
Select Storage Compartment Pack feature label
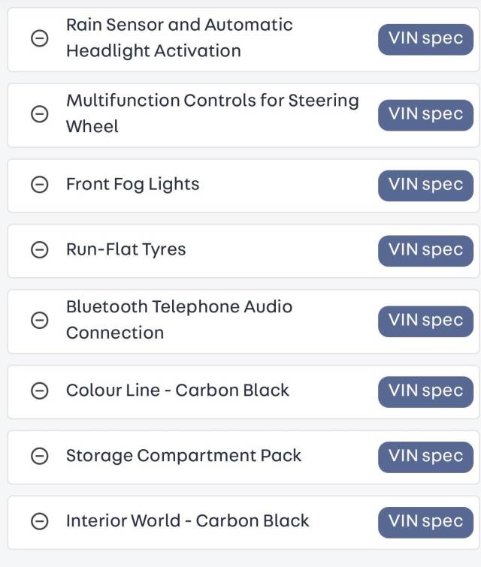(183, 456)
